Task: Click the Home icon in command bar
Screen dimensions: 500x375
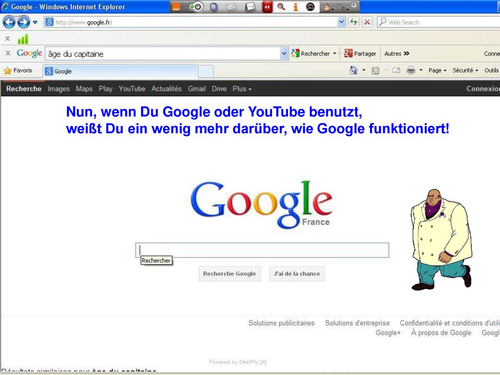Action: pyautogui.click(x=354, y=70)
